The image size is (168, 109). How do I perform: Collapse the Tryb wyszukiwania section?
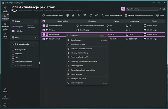point(36,44)
